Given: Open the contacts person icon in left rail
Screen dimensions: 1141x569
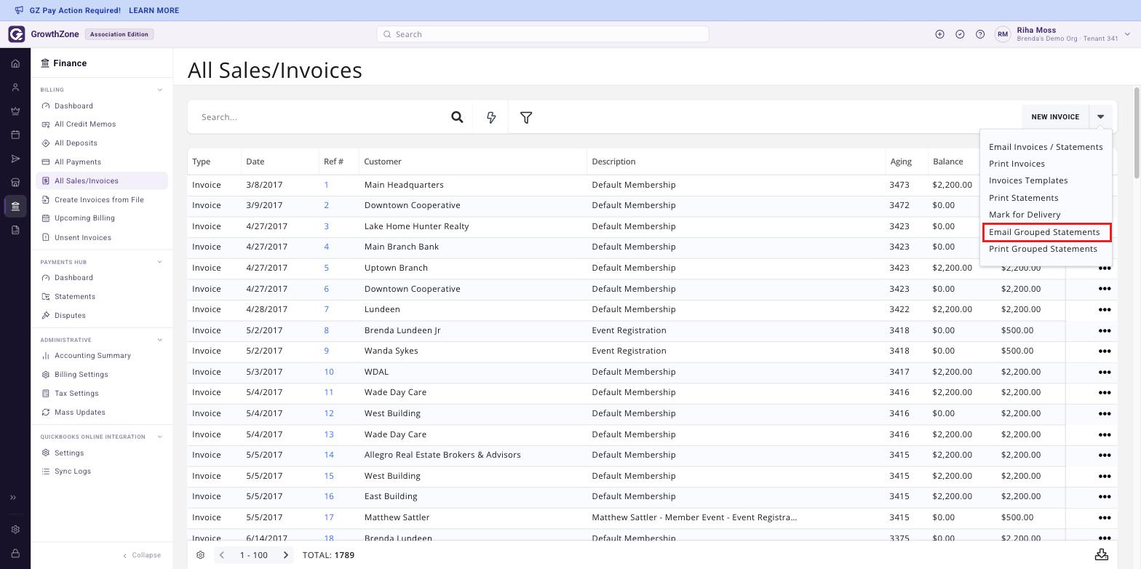Looking at the screenshot, I should pyautogui.click(x=15, y=87).
